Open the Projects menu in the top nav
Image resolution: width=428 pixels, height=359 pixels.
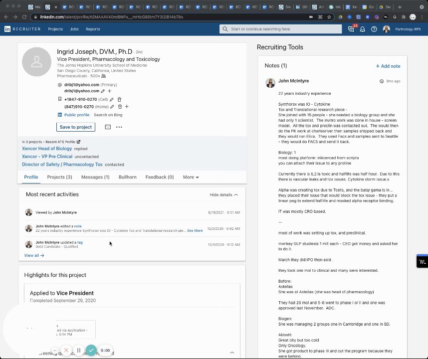[55, 29]
